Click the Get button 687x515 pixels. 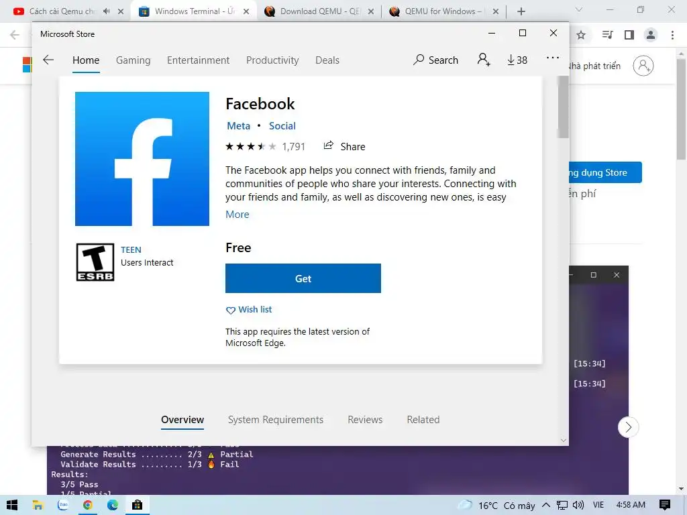click(x=303, y=278)
